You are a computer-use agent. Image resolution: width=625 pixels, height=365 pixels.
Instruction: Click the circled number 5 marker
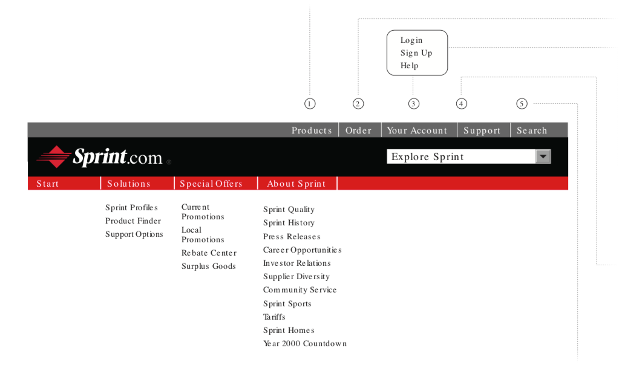[x=522, y=104]
